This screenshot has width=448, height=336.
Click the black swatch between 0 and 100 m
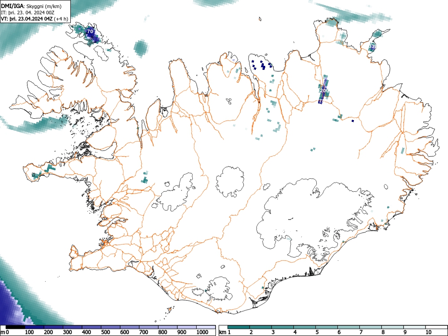tap(15, 327)
